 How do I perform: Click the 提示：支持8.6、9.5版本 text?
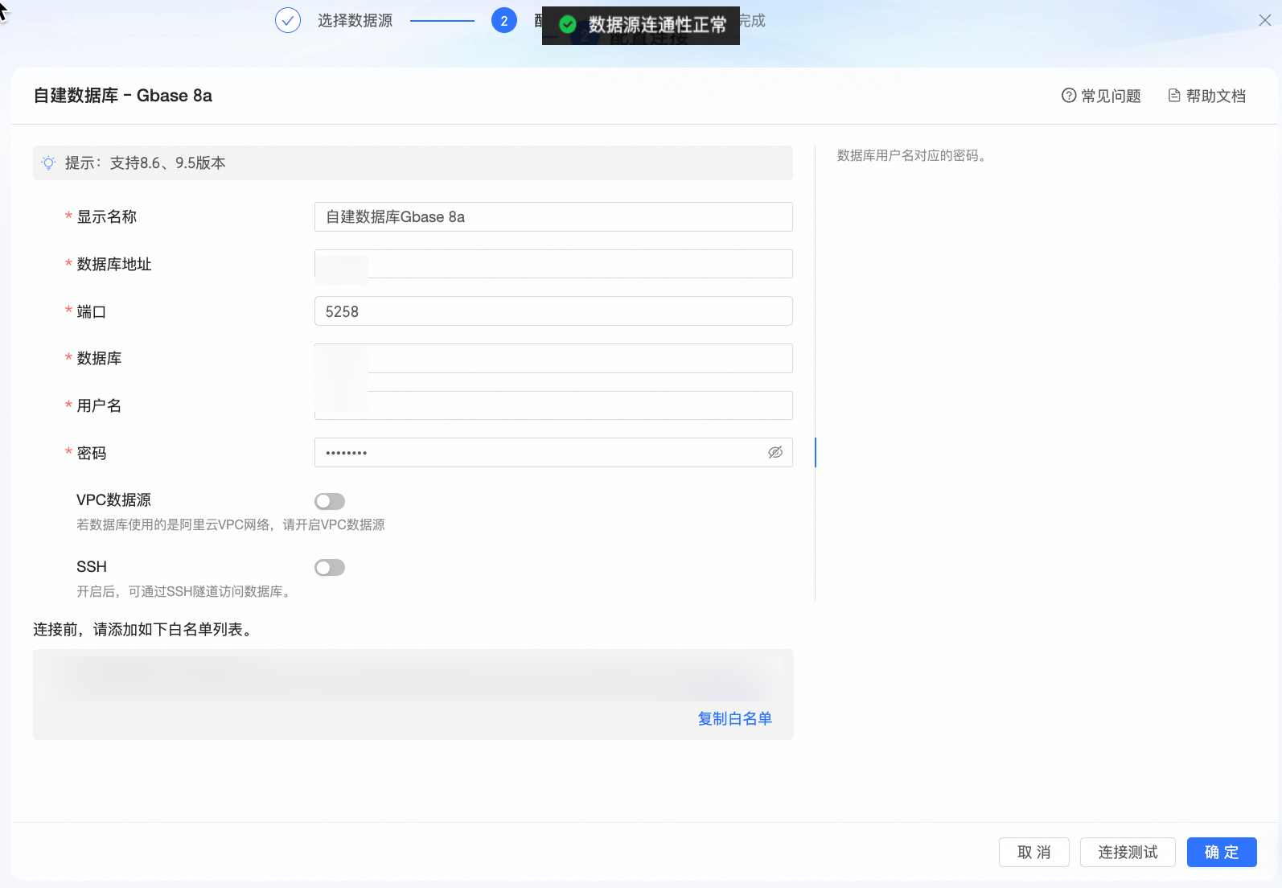146,163
